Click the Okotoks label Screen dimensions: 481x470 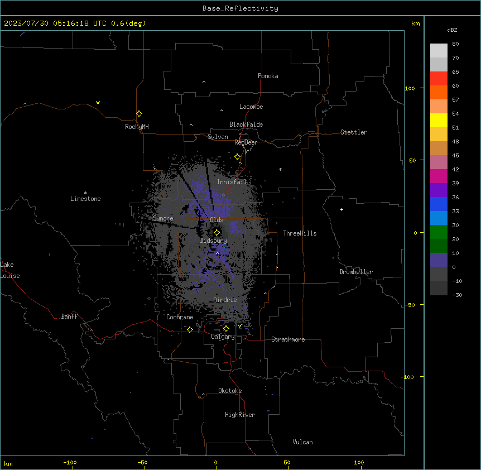coord(230,391)
